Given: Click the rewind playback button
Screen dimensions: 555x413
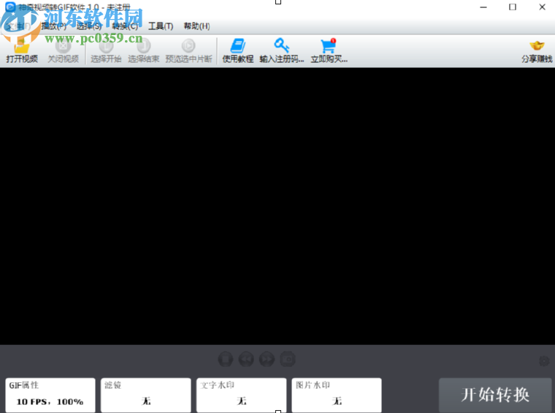Looking at the screenshot, I should click(246, 359).
